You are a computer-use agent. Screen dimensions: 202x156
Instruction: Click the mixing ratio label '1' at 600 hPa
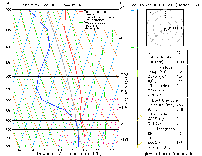point(57,99)
